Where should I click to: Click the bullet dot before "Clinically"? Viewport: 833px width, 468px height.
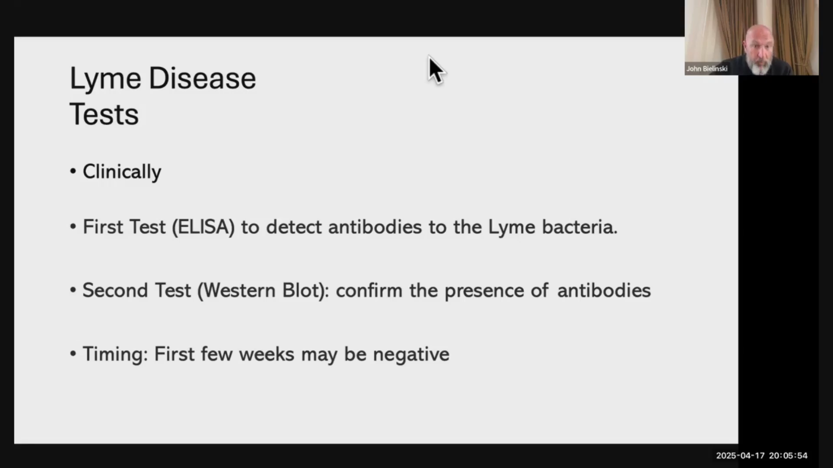[73, 172]
